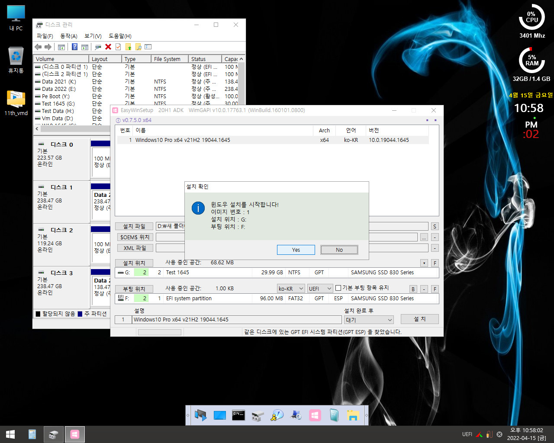The height and width of the screenshot is (443, 554).
Task: Click the 부팅 위치 button
Action: point(134,289)
